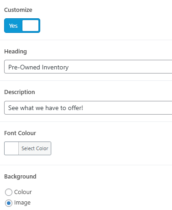
Task: Click the Description label
Action: [x=20, y=92]
